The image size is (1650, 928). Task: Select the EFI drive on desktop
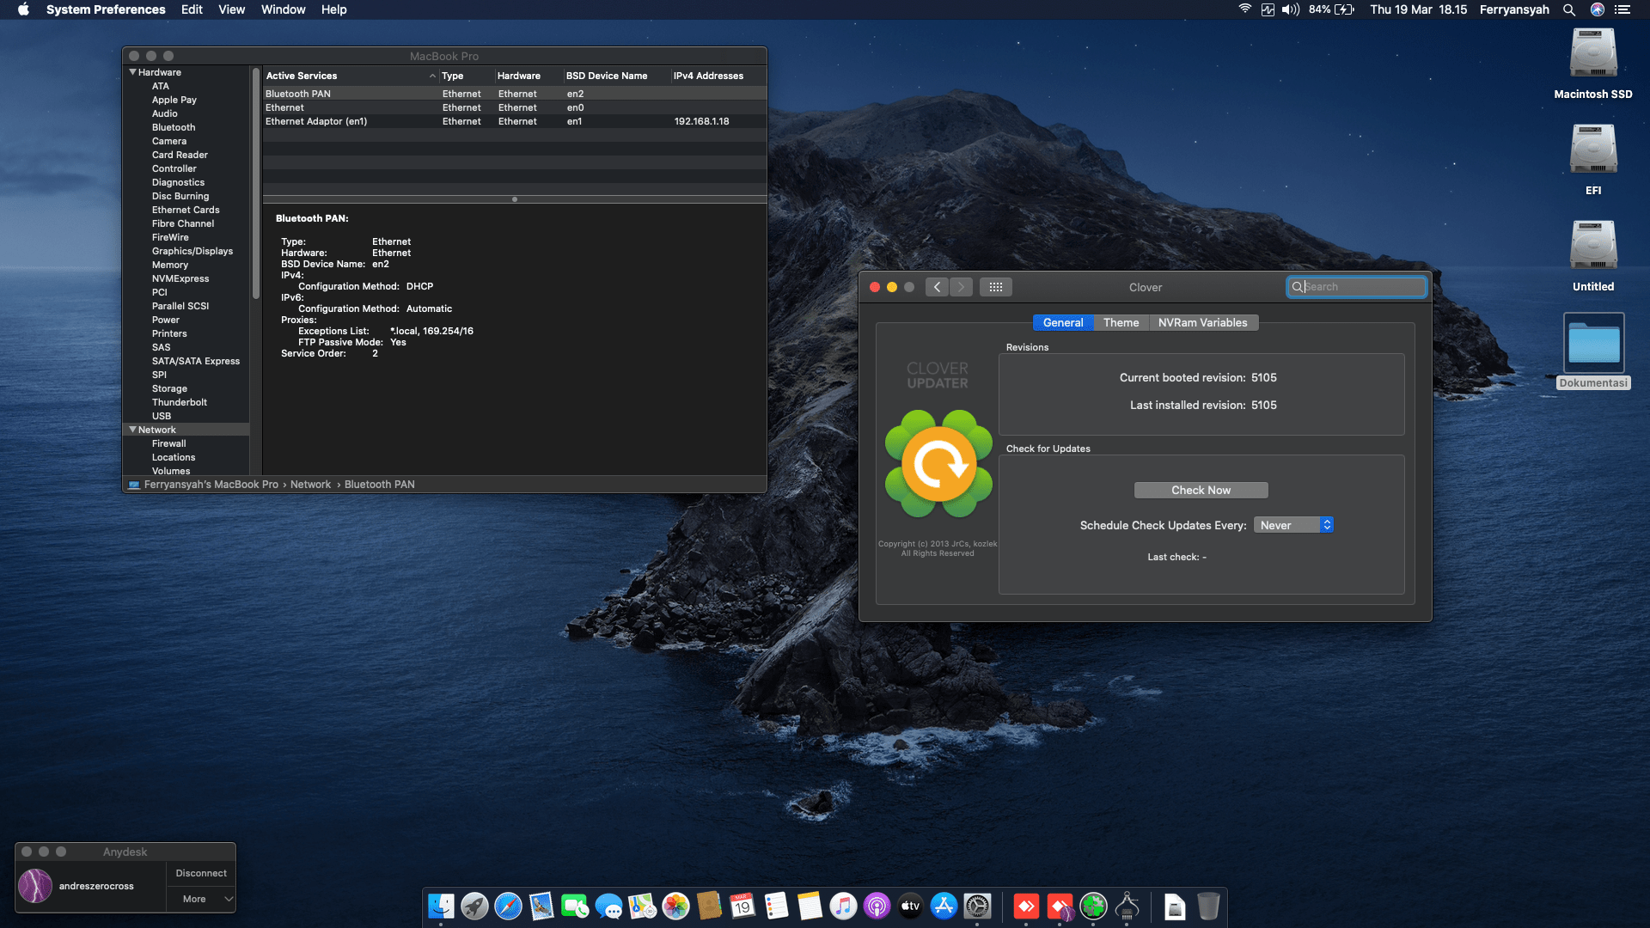pos(1593,150)
